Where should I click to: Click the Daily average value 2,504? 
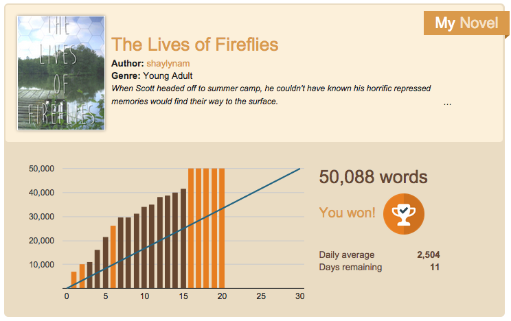(428, 255)
